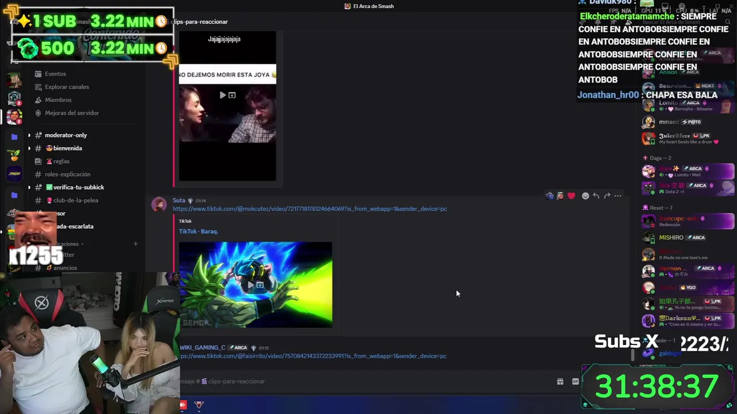Open the member playing Dota 2
Image resolution: width=737 pixels, height=414 pixels.
click(688, 188)
